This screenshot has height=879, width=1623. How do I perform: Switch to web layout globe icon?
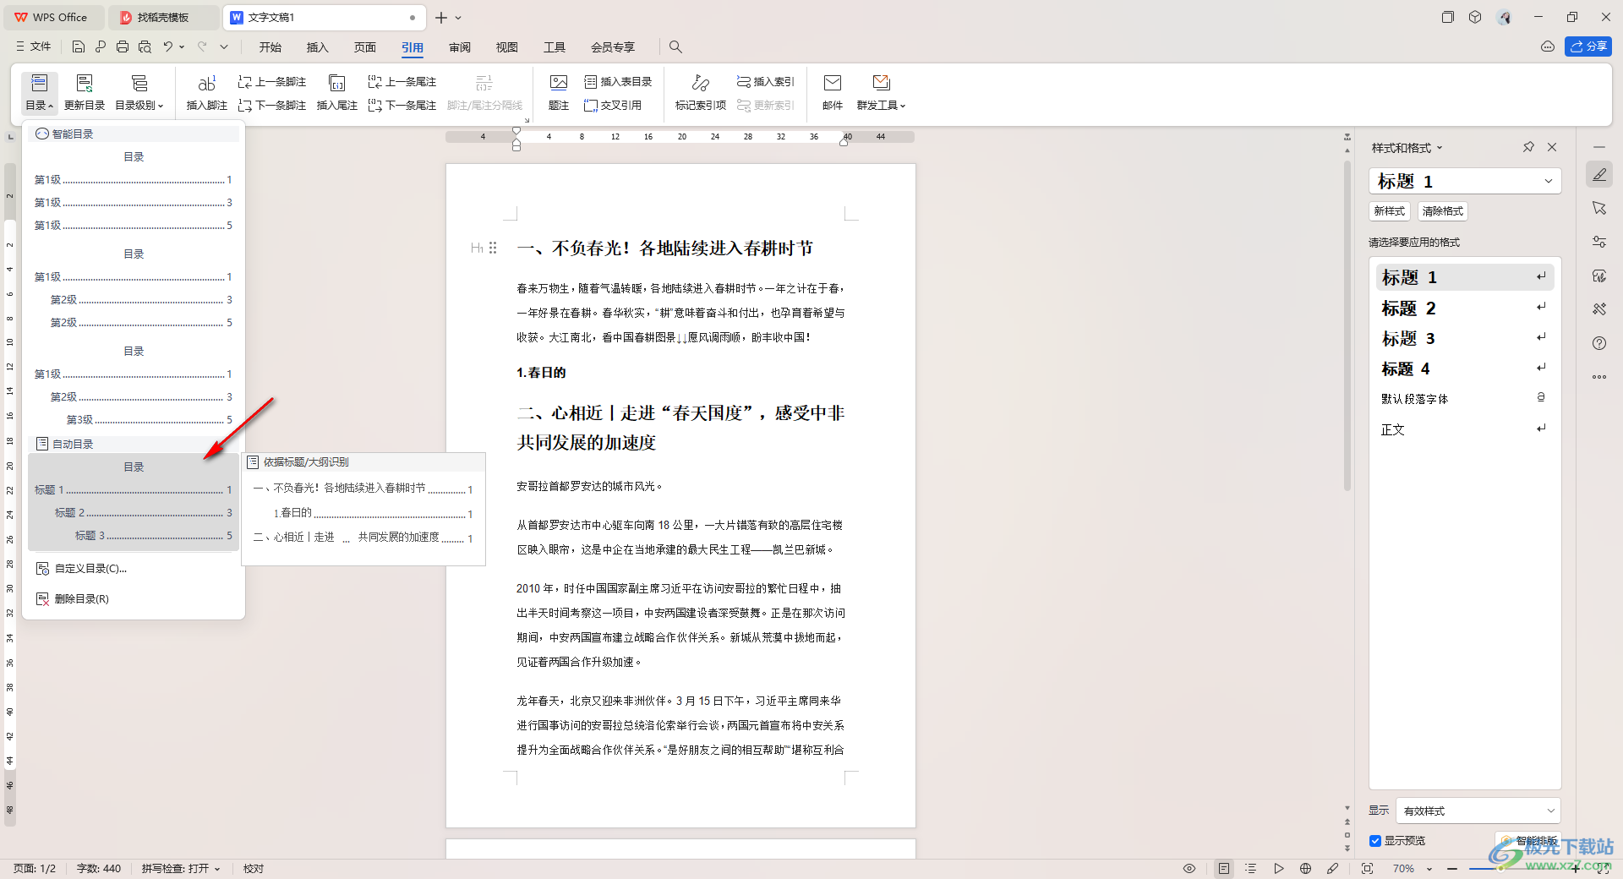[1306, 869]
